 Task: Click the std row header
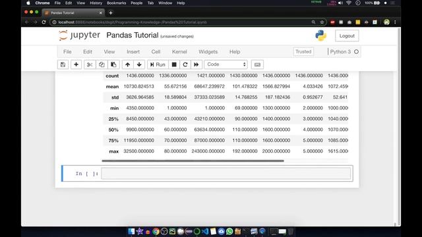point(115,97)
